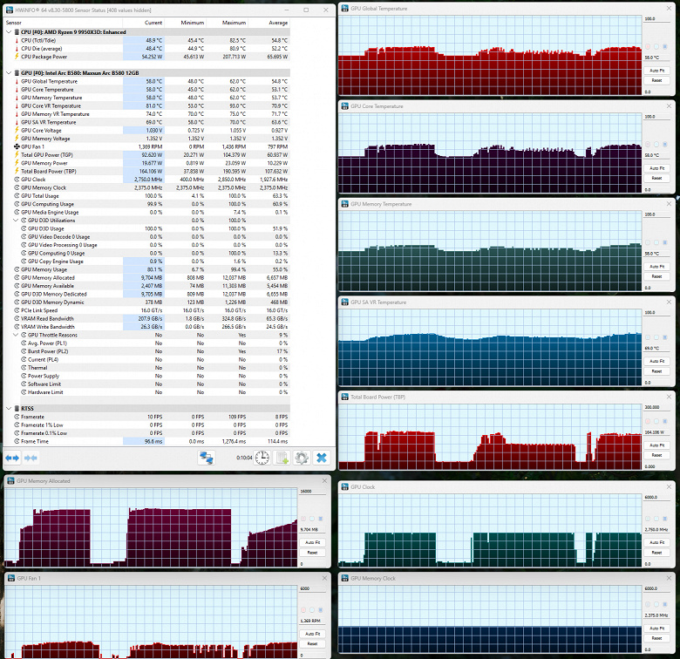Click the Maximum column header
This screenshot has height=659, width=680.
pos(233,22)
